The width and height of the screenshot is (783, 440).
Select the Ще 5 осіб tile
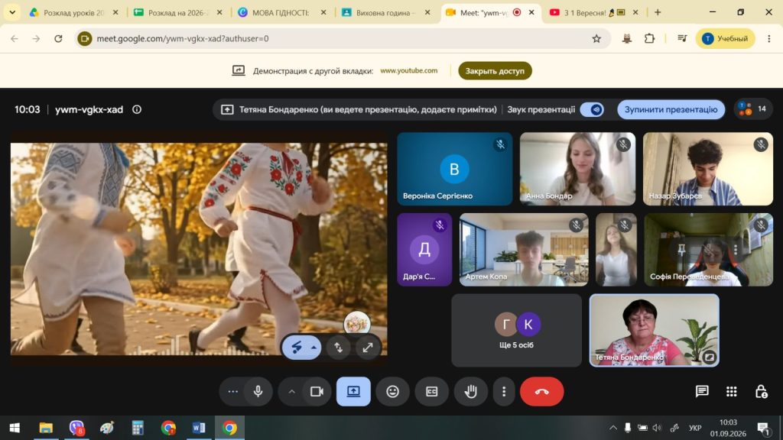click(516, 330)
